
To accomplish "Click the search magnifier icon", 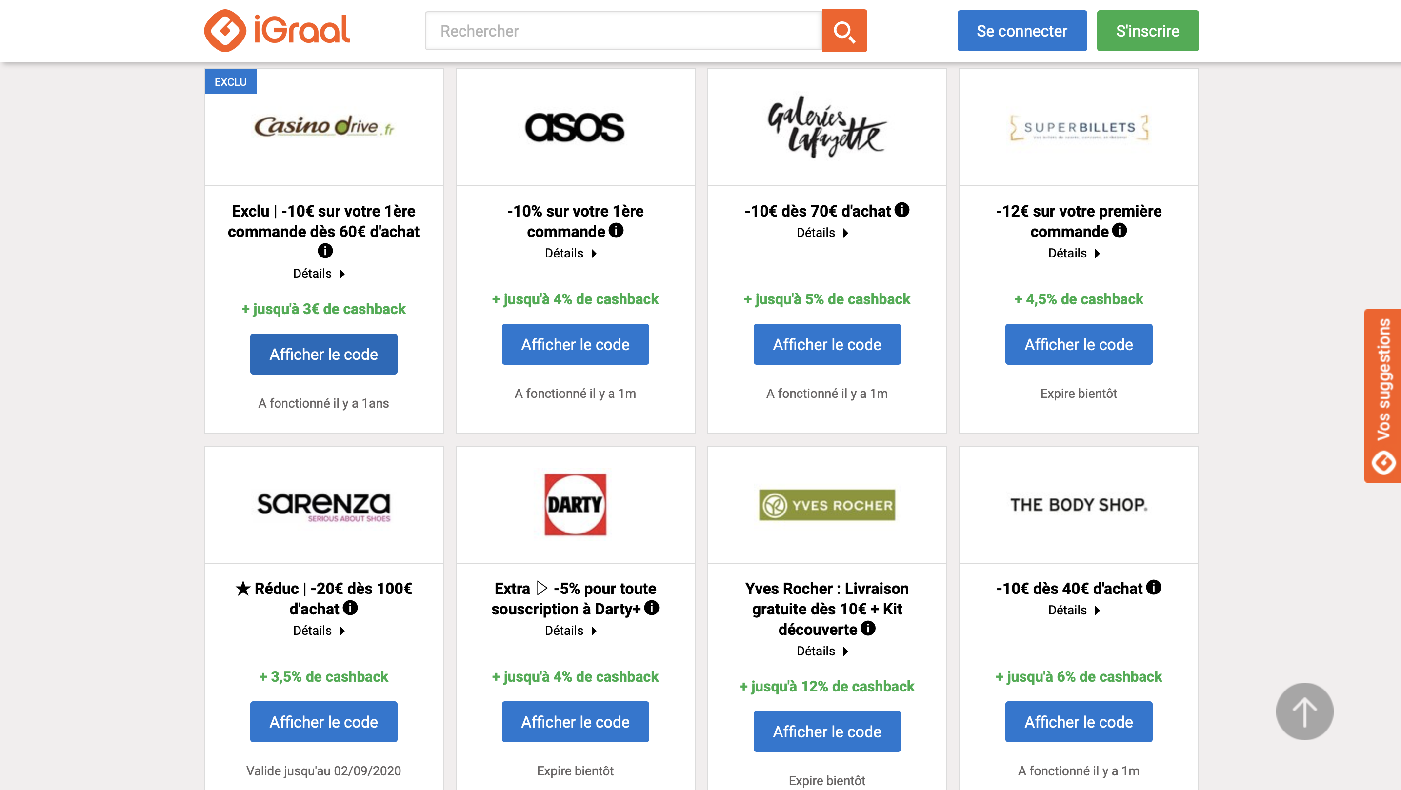I will pos(843,30).
